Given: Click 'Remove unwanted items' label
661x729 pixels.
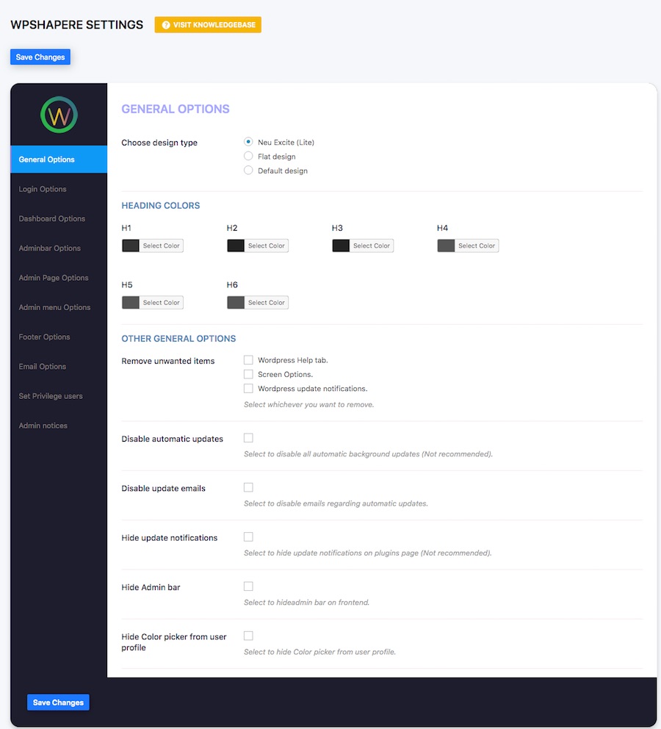Looking at the screenshot, I should pos(168,362).
